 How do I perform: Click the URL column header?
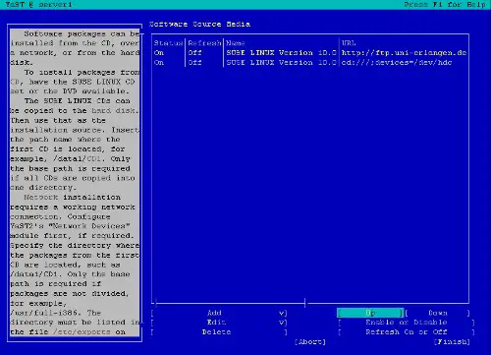point(349,43)
